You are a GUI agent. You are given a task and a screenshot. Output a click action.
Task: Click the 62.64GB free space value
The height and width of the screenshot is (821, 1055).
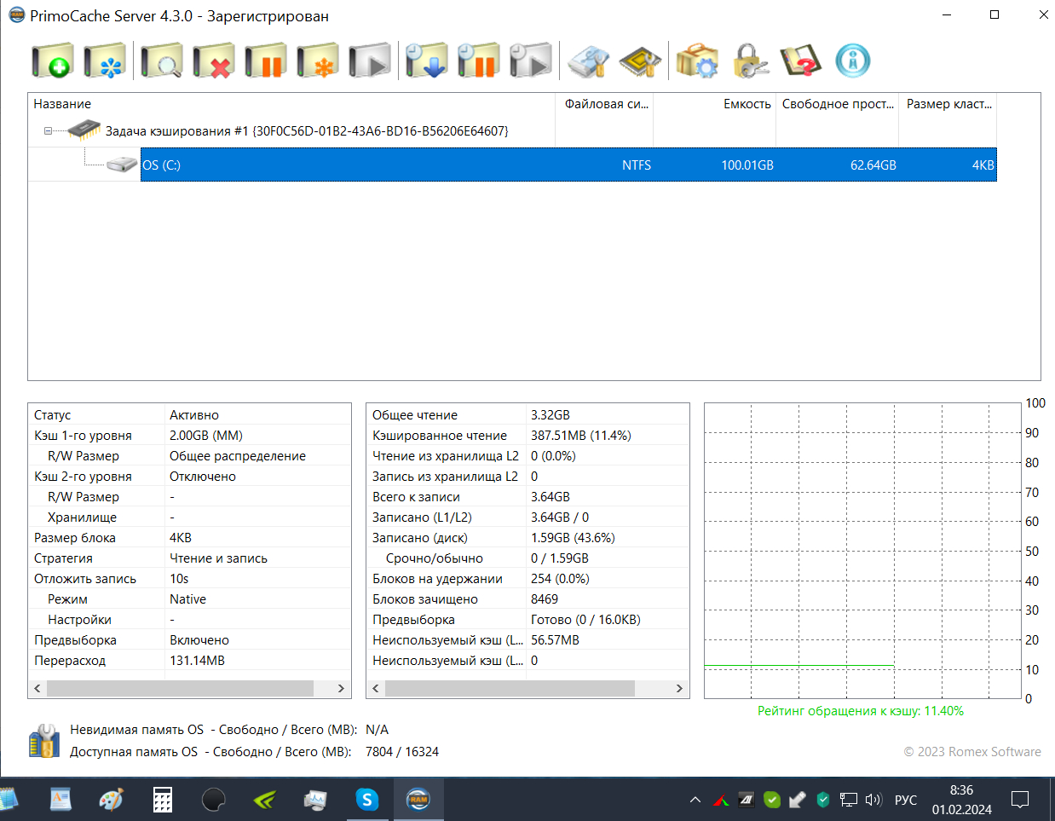point(873,165)
